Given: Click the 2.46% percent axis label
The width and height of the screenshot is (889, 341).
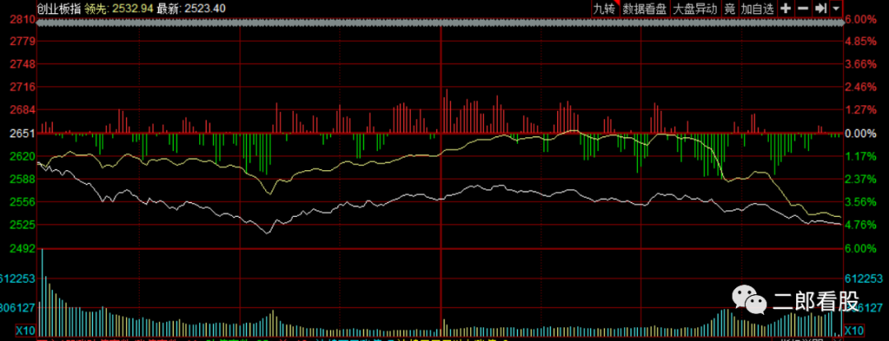Looking at the screenshot, I should click(x=861, y=87).
